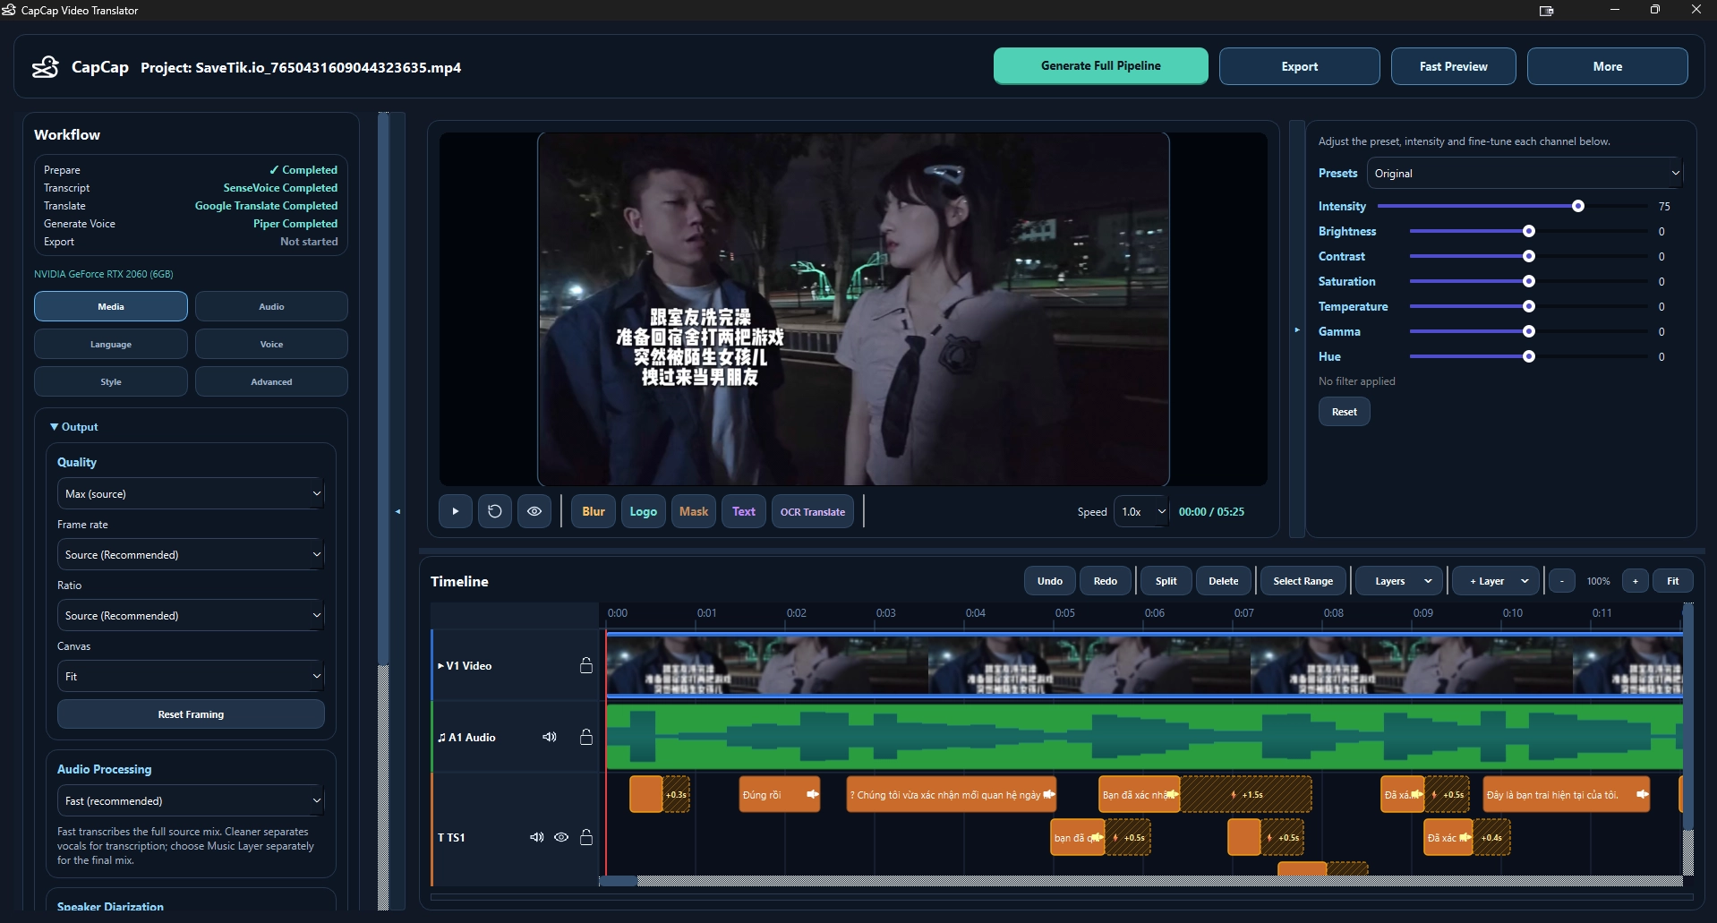Viewport: 1717px width, 923px height.
Task: Click Generate Full Pipeline button
Action: pyautogui.click(x=1100, y=66)
